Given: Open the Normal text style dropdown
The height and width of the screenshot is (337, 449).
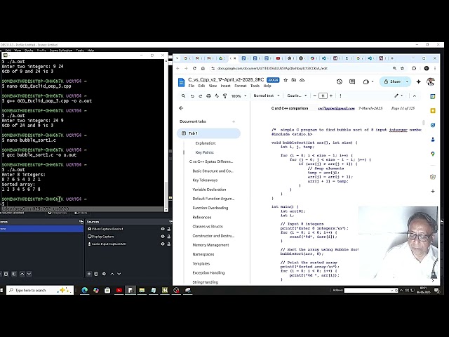Looking at the screenshot, I should click(267, 95).
